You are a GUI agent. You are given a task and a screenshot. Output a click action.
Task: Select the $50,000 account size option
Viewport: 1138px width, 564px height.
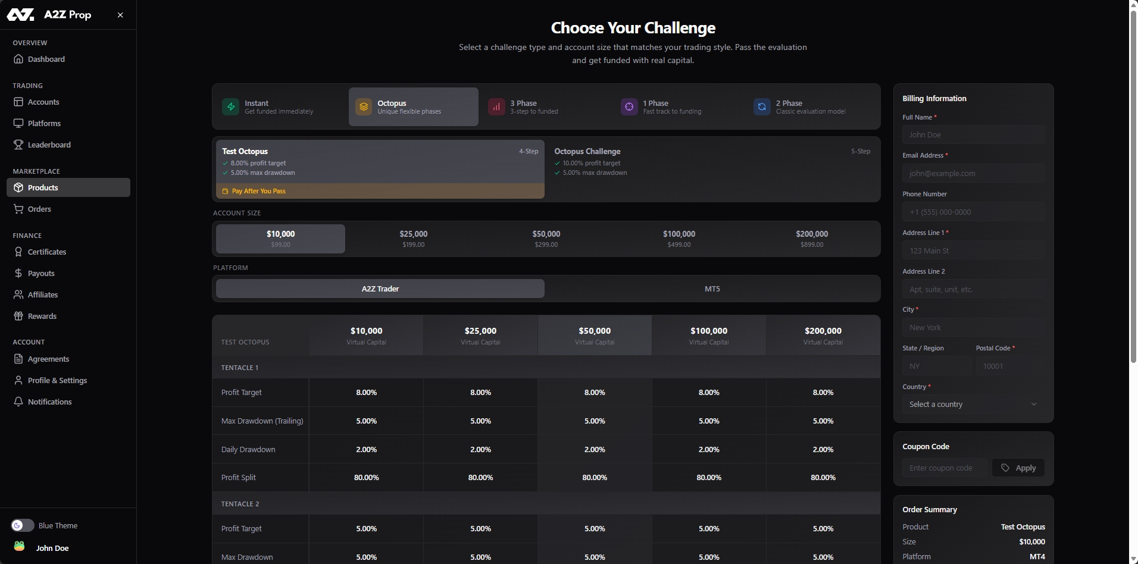[546, 239]
